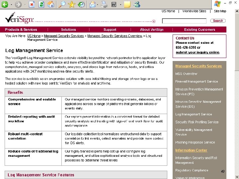Click 'Detailed reporting with audit workflow' cell
The height and width of the screenshot is (179, 239).
[33, 122]
